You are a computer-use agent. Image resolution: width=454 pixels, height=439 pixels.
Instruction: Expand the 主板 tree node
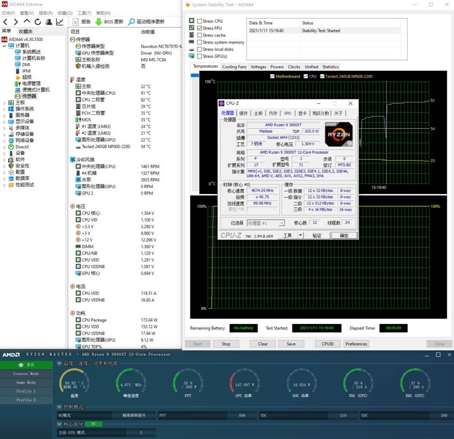(4, 103)
